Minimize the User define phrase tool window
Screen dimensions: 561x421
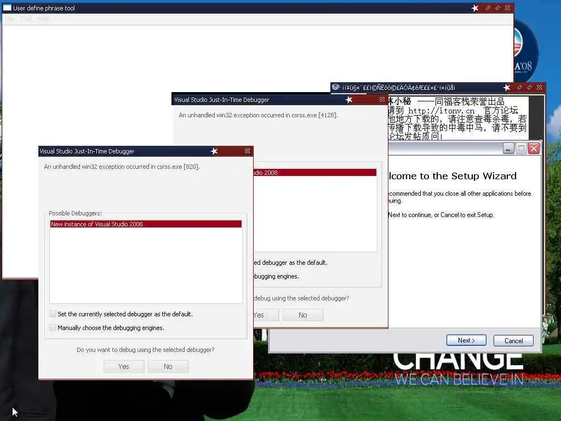click(488, 8)
